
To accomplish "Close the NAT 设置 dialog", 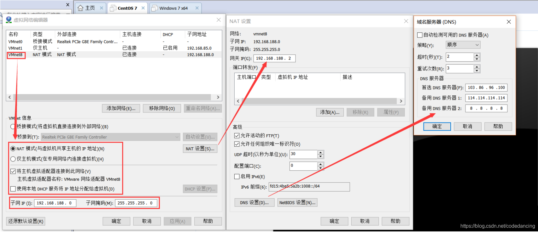I will 406,21.
